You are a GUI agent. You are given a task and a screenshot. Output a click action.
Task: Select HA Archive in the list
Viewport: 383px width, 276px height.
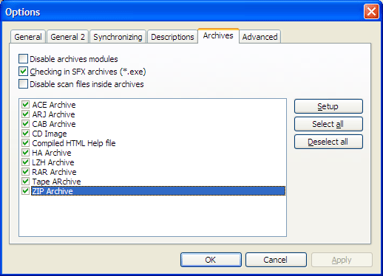[52, 153]
